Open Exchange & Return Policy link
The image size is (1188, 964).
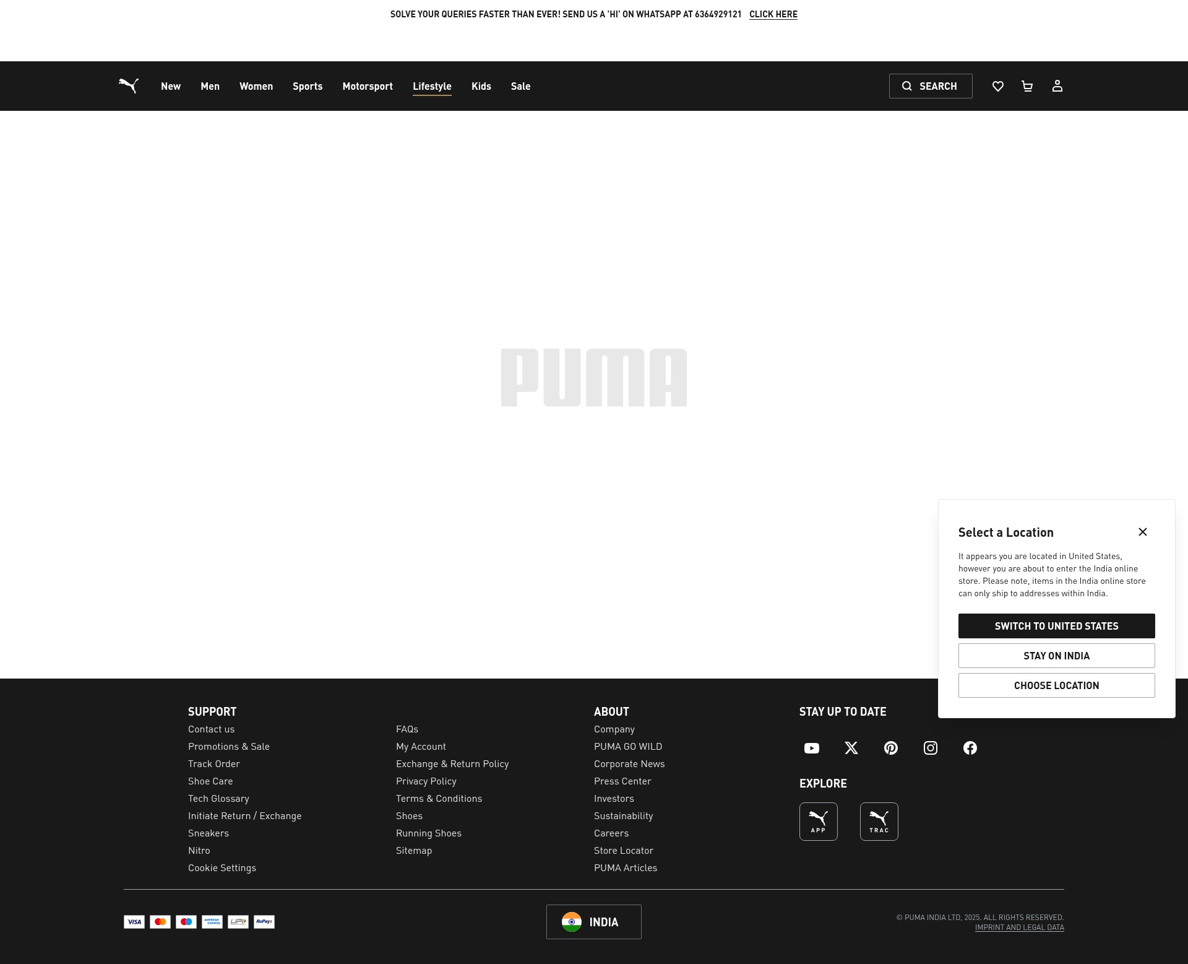[452, 764]
